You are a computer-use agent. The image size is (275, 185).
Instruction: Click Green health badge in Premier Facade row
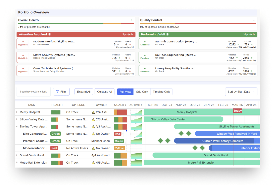(56, 141)
